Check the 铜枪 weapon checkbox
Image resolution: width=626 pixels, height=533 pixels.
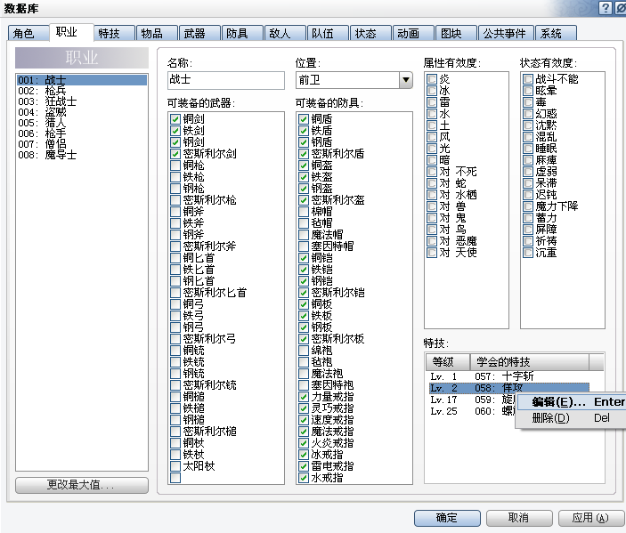tap(175, 166)
